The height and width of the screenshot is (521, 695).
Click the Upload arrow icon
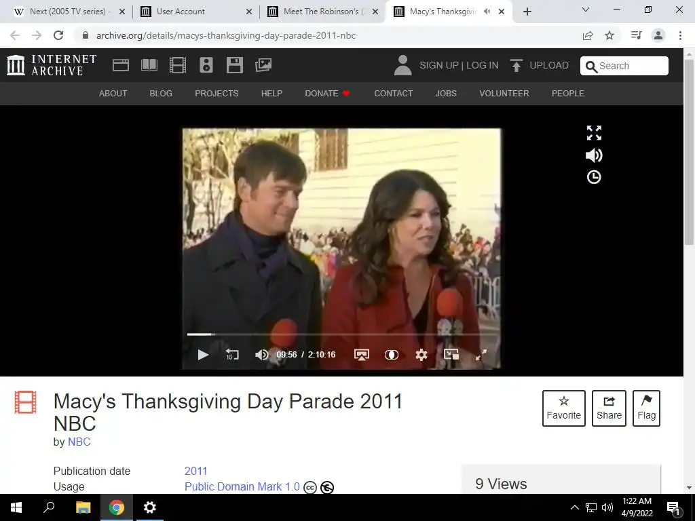(x=516, y=65)
